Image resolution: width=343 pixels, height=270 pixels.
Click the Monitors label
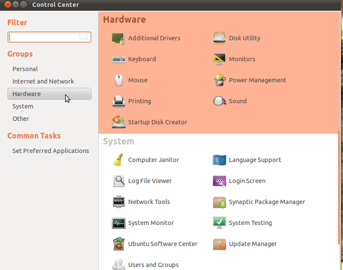pyautogui.click(x=242, y=59)
